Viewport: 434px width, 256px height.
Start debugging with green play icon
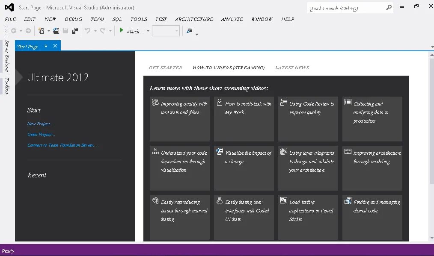121,30
